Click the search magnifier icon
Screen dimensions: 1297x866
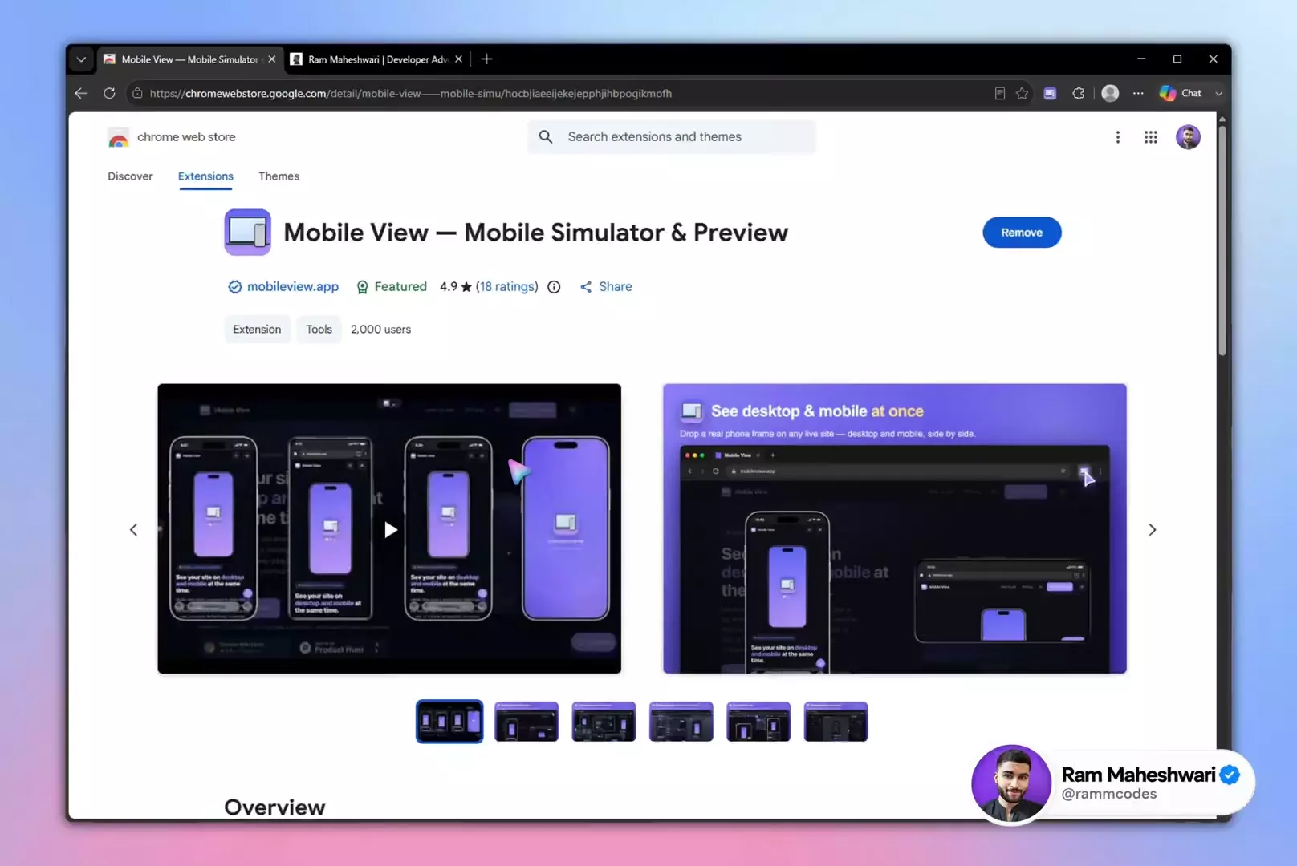(546, 137)
